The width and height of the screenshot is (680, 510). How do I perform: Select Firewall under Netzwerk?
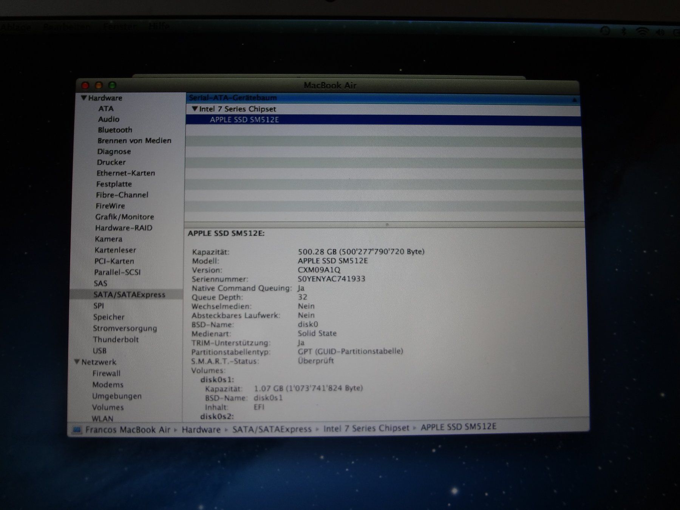(x=106, y=373)
